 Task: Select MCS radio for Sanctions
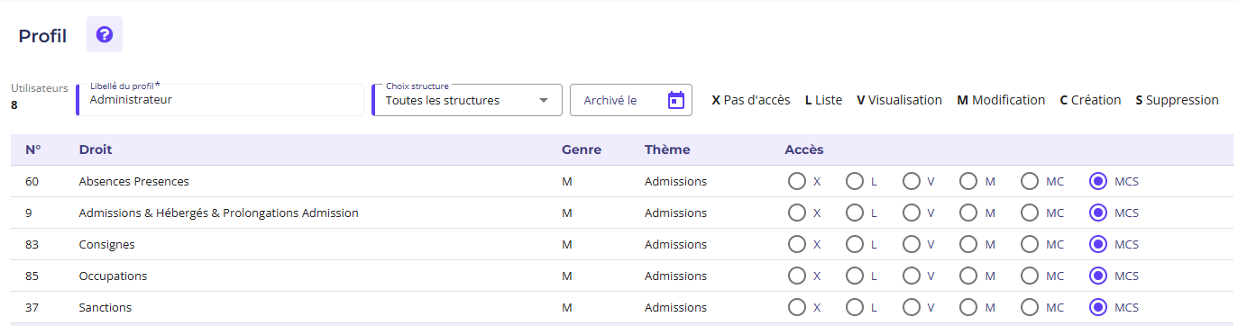point(1098,307)
